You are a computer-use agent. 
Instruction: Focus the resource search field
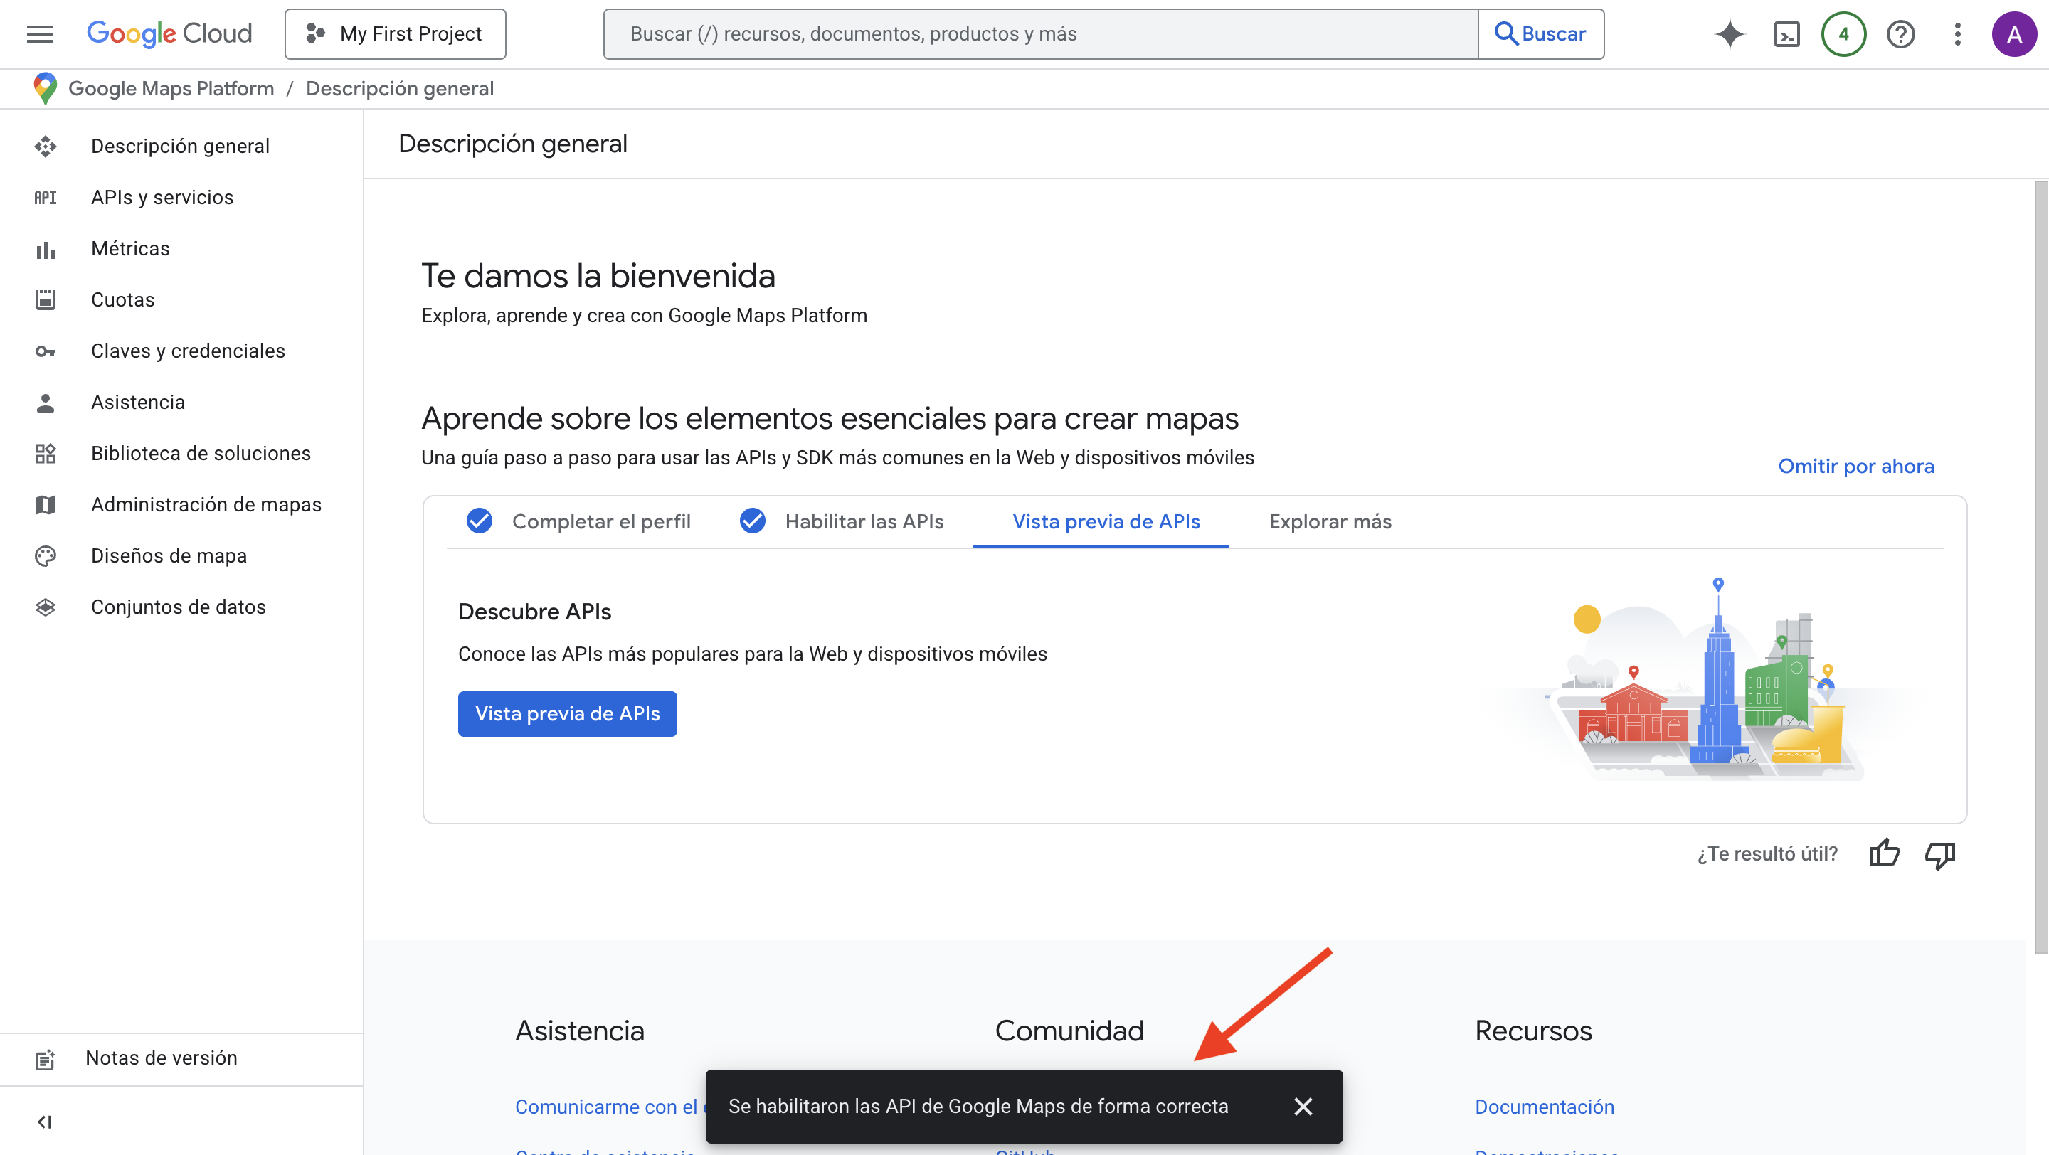coord(1040,34)
